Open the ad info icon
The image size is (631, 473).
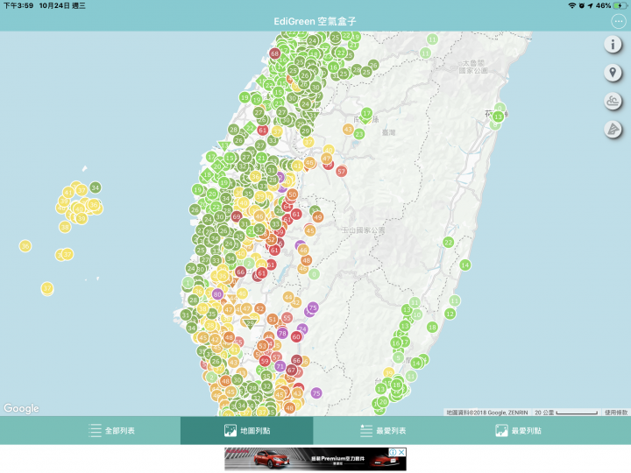tap(393, 452)
